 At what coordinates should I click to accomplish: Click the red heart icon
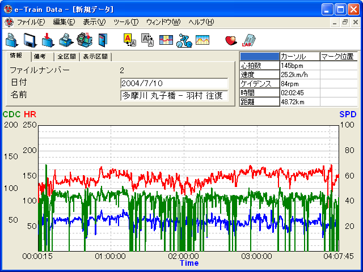(230, 40)
